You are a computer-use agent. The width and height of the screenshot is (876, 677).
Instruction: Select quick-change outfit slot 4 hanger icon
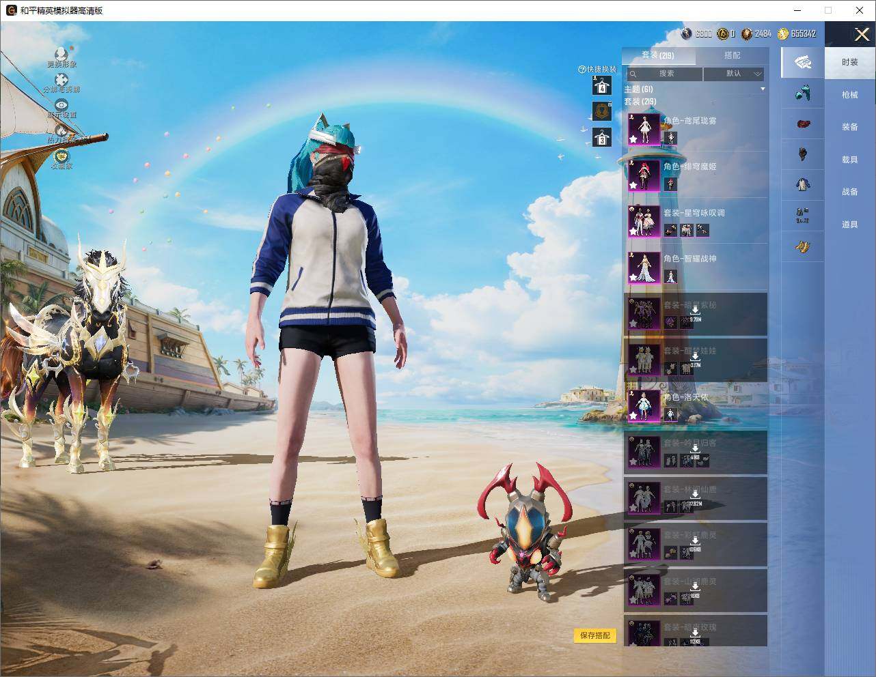(601, 85)
